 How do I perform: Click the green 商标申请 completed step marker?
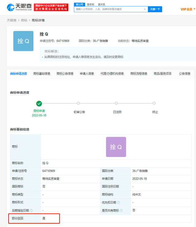(39, 103)
